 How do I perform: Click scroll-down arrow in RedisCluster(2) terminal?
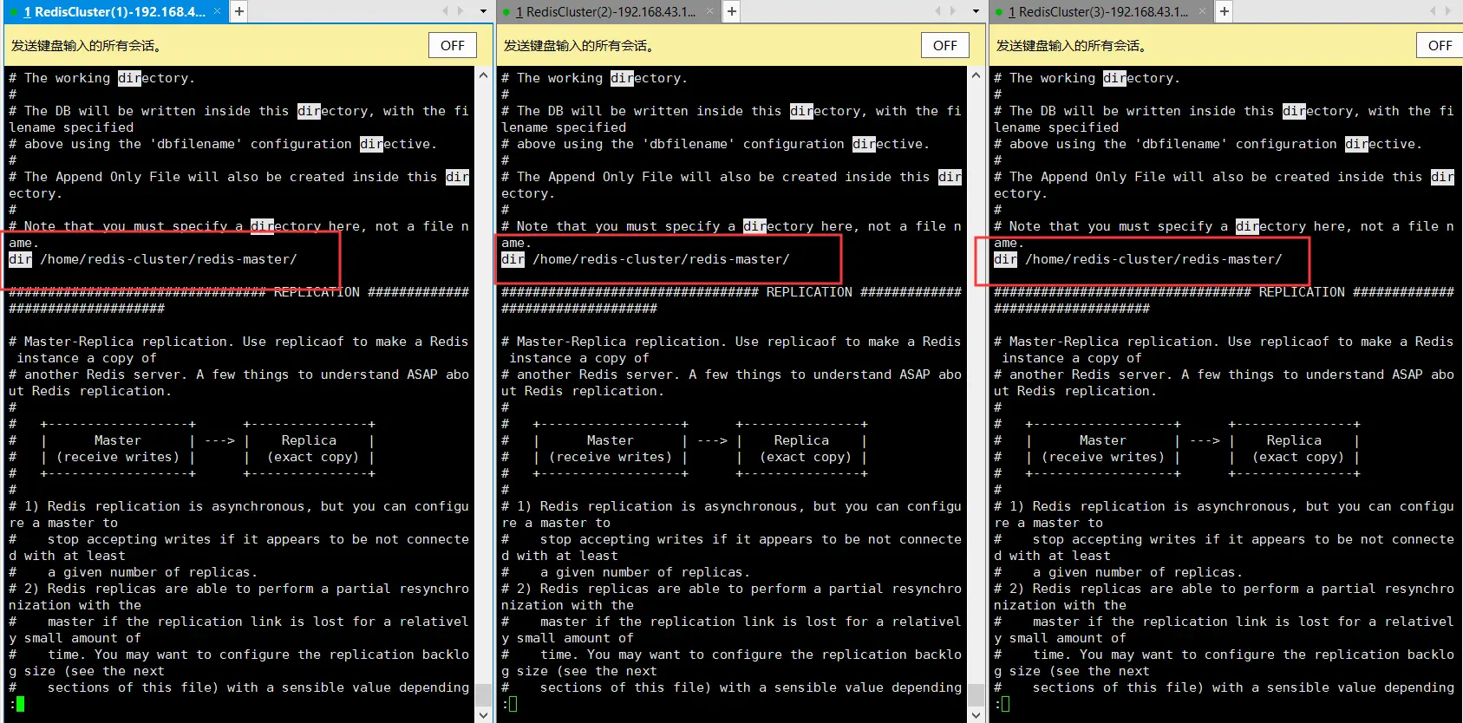tap(976, 714)
